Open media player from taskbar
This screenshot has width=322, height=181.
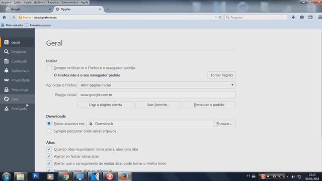click(x=50, y=176)
